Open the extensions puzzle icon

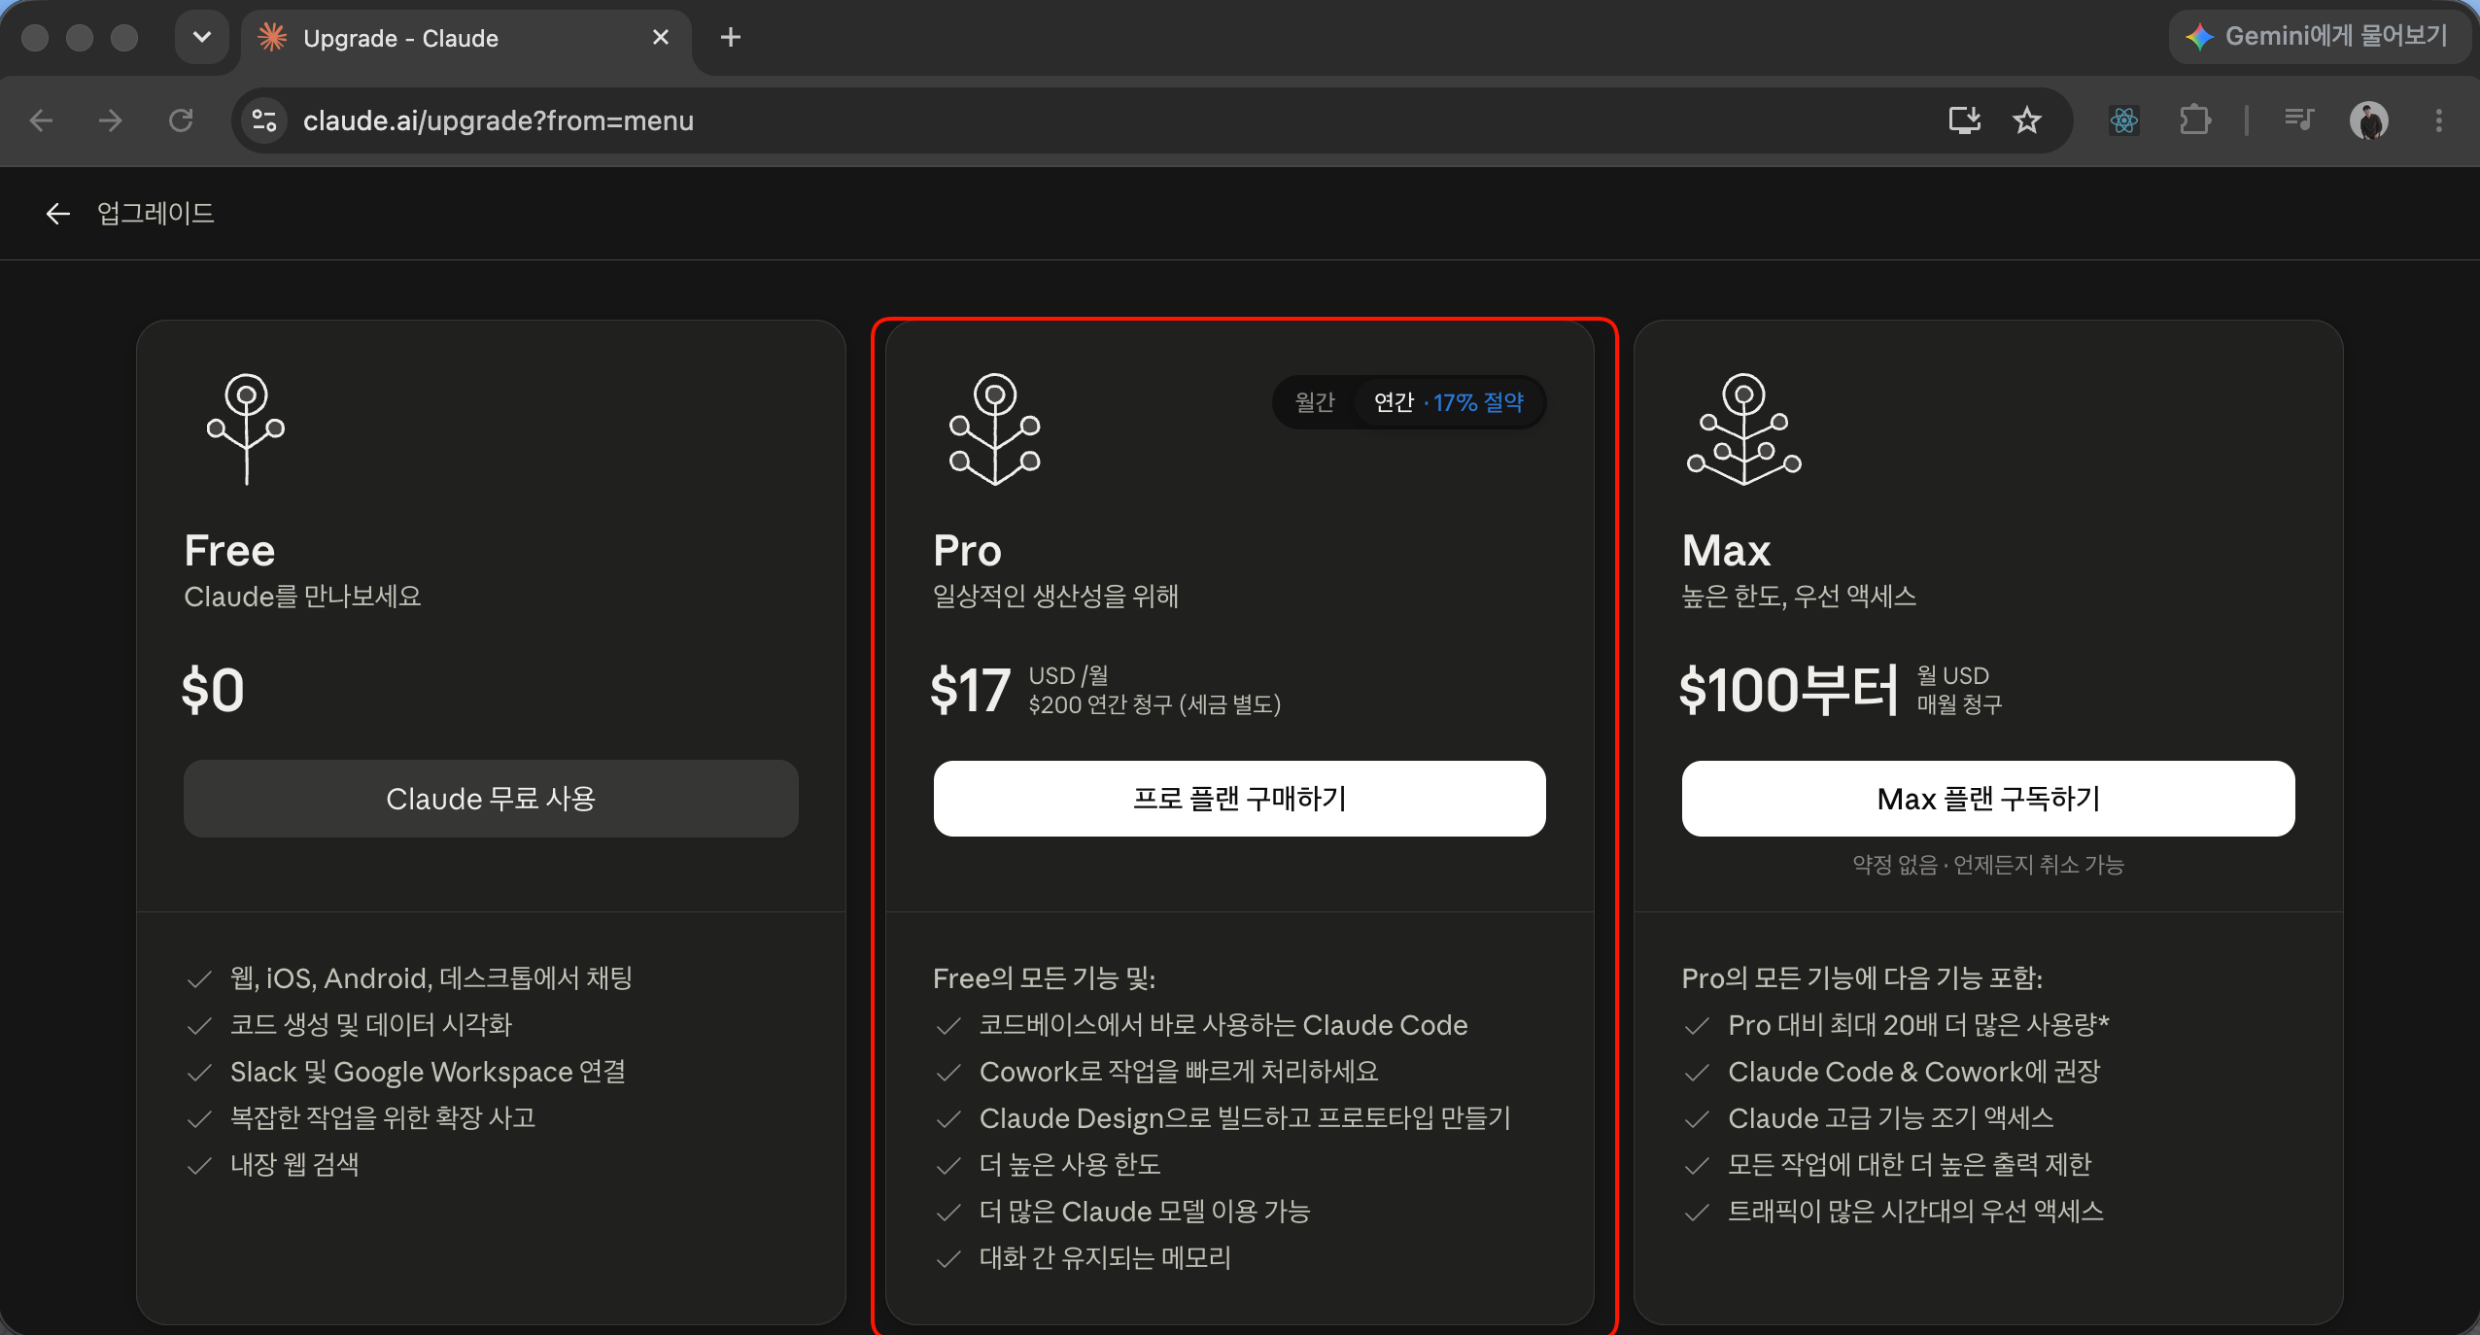tap(2194, 120)
